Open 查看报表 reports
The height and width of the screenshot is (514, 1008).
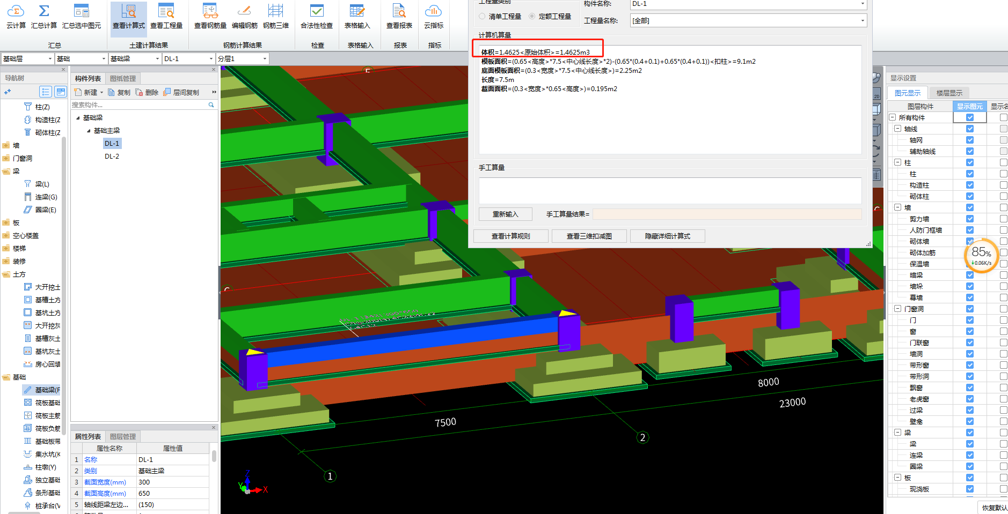point(399,17)
